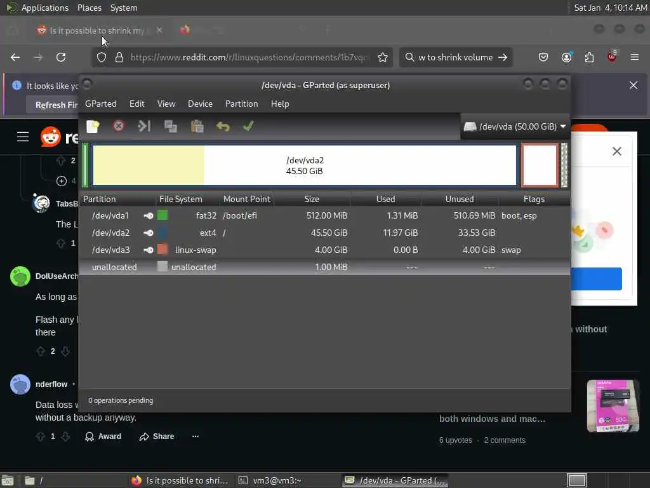Click the Firefox tracking protection shield icon
Viewport: 650px width, 488px height.
pos(102,57)
